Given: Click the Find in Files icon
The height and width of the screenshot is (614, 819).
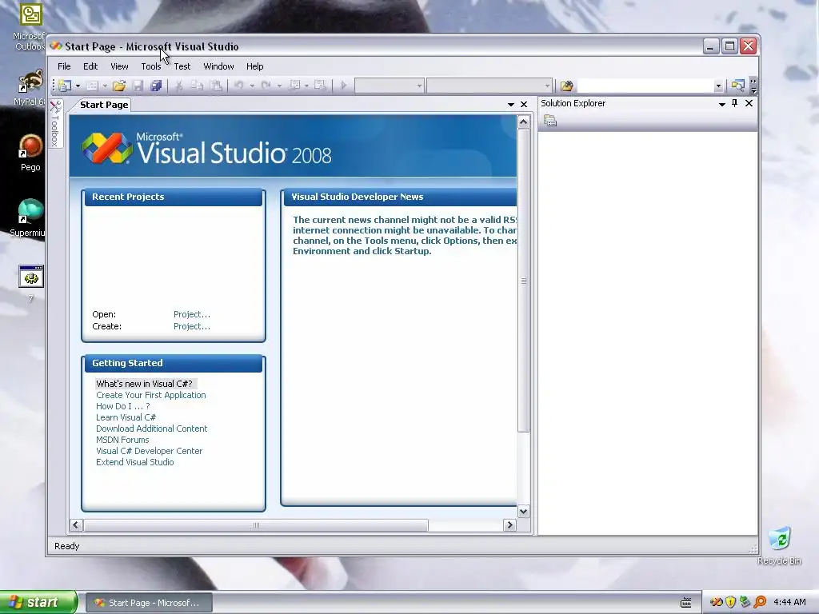Looking at the screenshot, I should 567,86.
